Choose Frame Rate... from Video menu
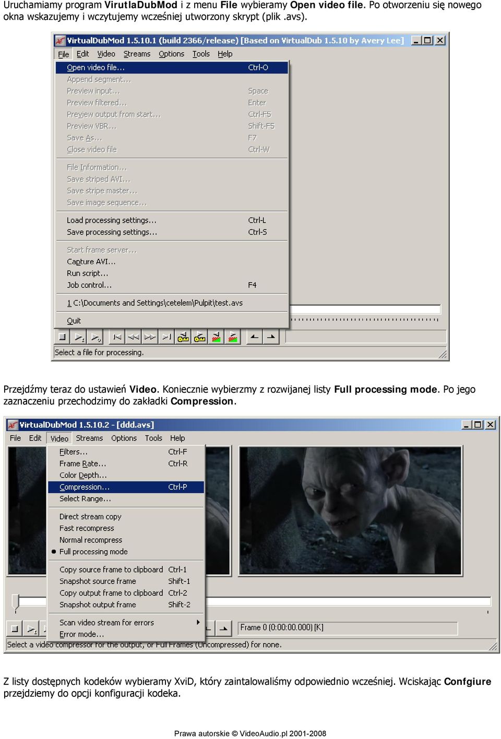The image size is (501, 739). coord(126,463)
